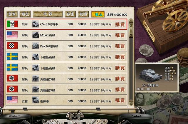This screenshot has width=188, height=124.
Task: Click the scrollbar thumb handle
Action: coord(131,31)
